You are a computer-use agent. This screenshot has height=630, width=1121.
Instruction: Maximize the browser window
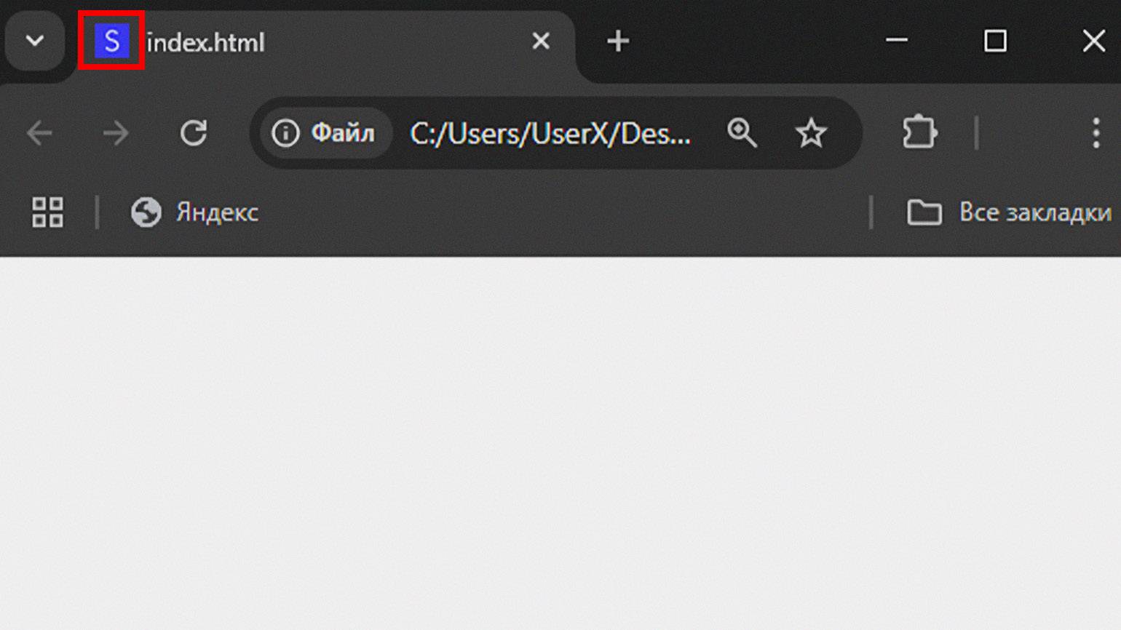pos(995,41)
